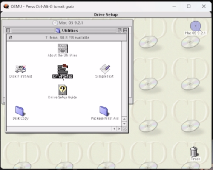Collapse Utilities window with windowshade box

point(125,31)
